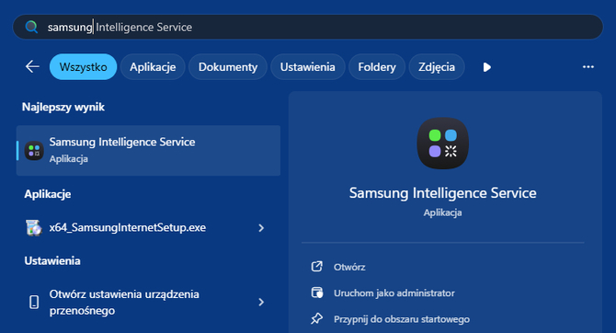Screen dimensions: 616x333
Task: Switch to the Foldery filter tab
Action: (x=377, y=67)
